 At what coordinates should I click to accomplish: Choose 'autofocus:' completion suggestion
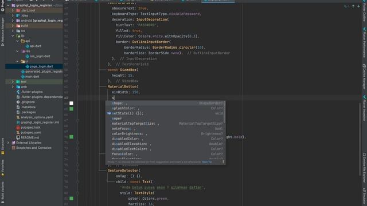pyautogui.click(x=165, y=129)
